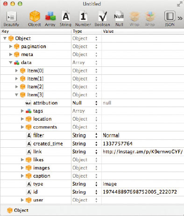184x216 pixels.
Task: Click the Type column header
Action: [86, 31]
